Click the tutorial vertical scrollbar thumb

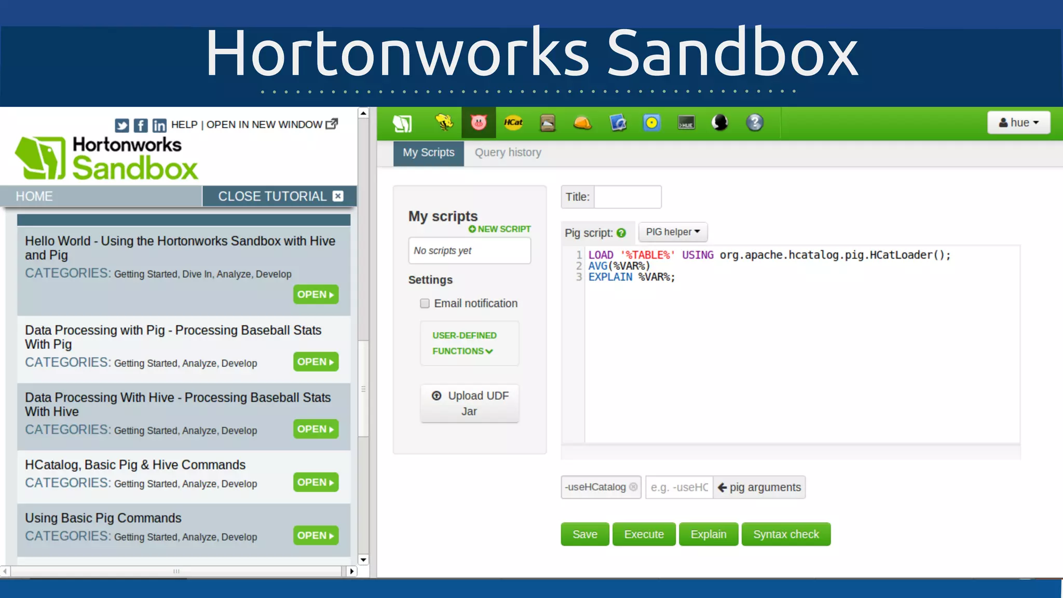tap(363, 388)
